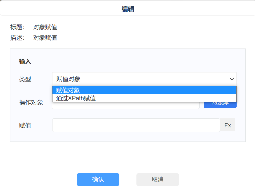255x190 pixels.
Task: Click the 类型 field label
Action: (25, 79)
